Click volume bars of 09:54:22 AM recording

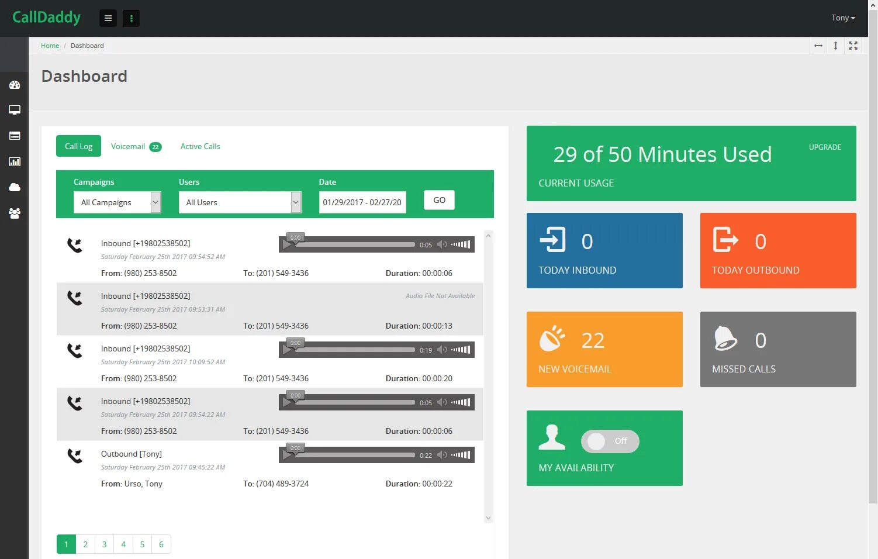pyautogui.click(x=461, y=402)
